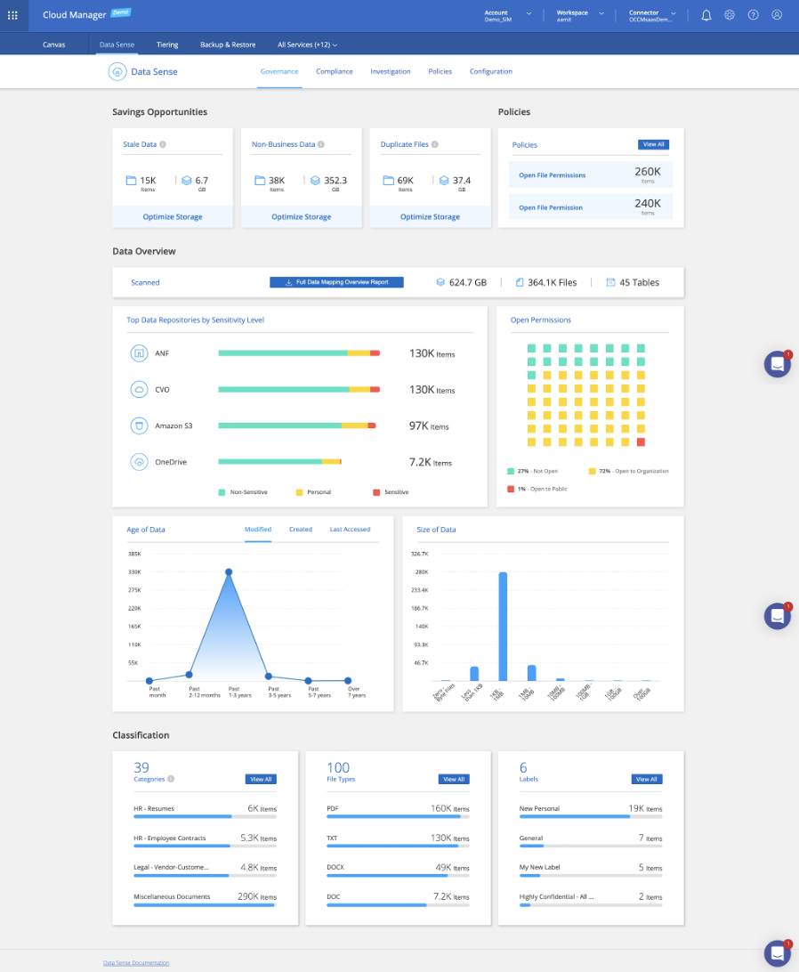Click the red Open to Public square
The width and height of the screenshot is (799, 972).
641,442
